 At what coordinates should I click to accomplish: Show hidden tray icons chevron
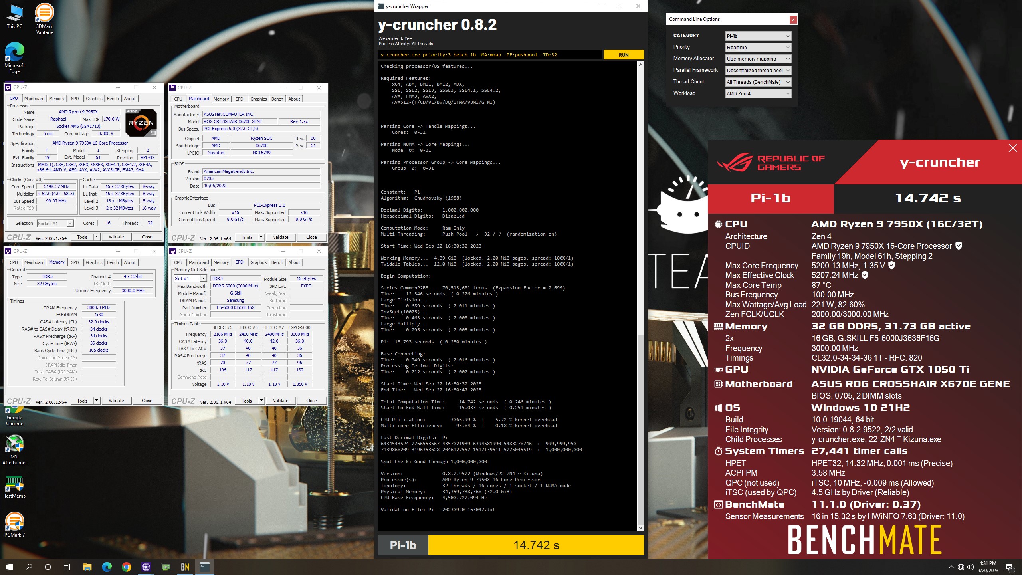951,567
